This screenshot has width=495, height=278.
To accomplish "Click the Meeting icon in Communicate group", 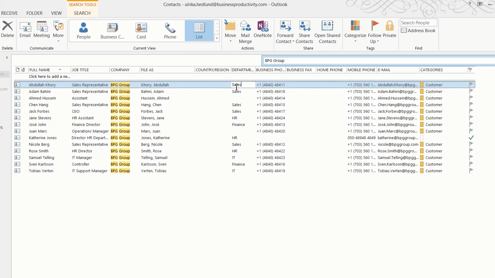I will [x=42, y=29].
